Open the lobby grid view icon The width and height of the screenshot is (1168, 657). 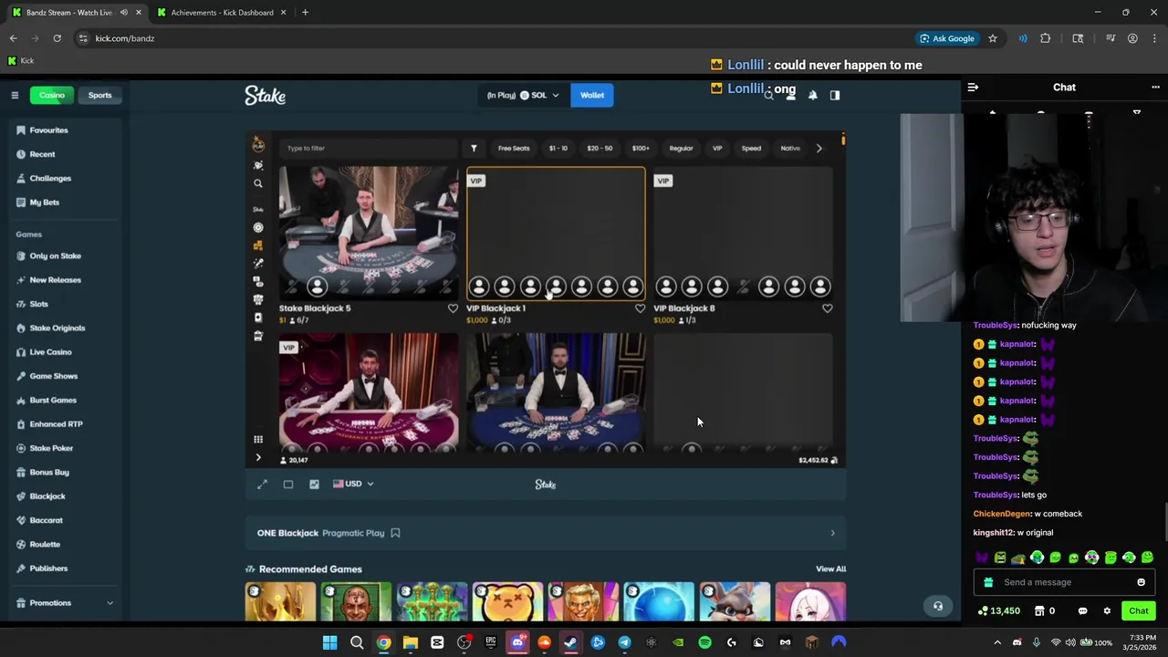pyautogui.click(x=258, y=439)
